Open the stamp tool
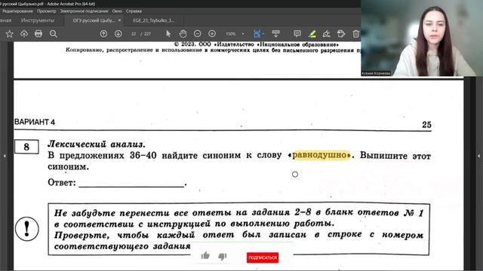 341,34
